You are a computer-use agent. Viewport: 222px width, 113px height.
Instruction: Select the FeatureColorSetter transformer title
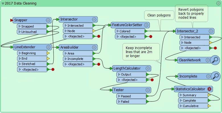[127, 25]
